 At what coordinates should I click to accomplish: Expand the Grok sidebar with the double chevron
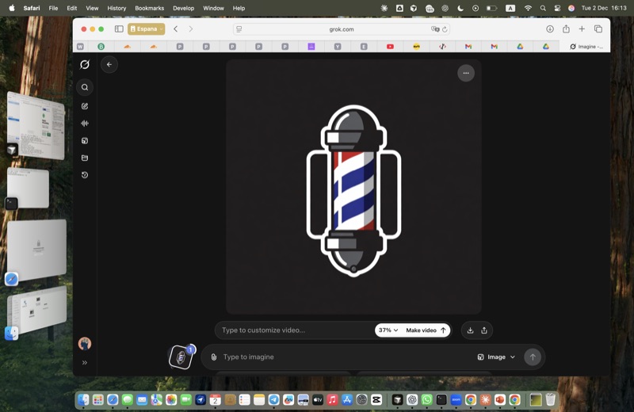click(85, 363)
